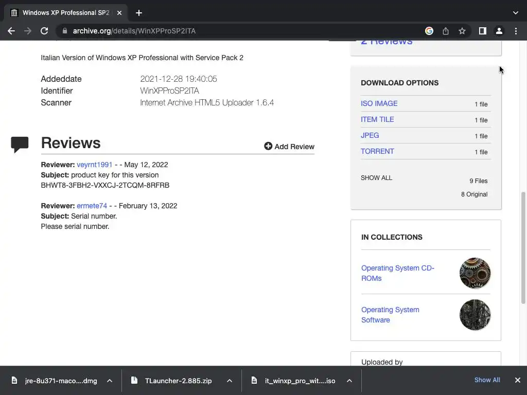Viewport: 527px width, 395px height.
Task: Open the Chrome three-dot menu
Action: pyautogui.click(x=516, y=31)
